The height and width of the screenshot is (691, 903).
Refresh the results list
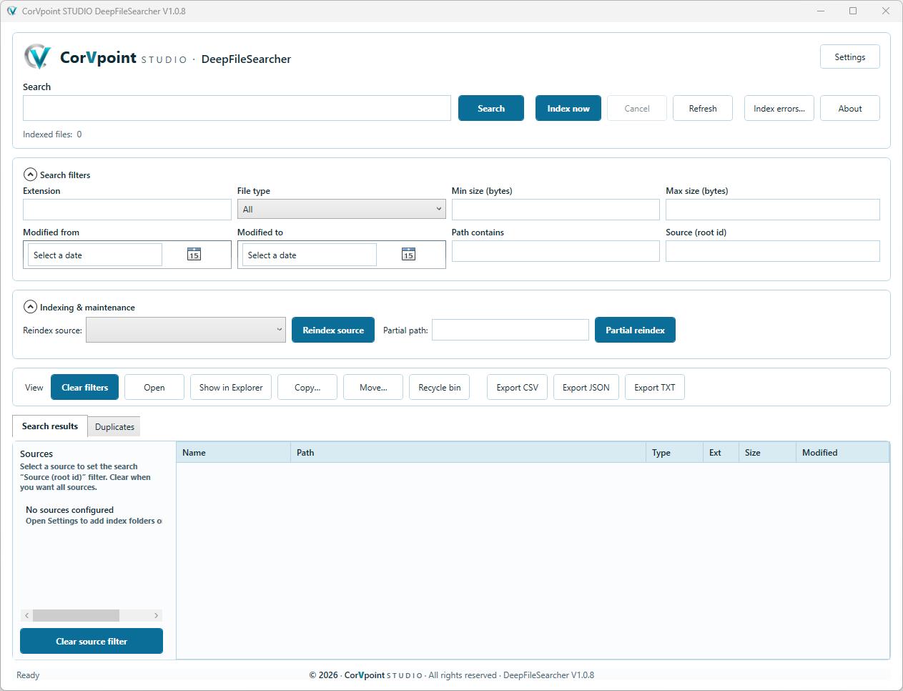pyautogui.click(x=703, y=108)
